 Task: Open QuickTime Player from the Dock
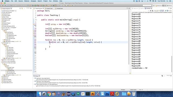tap(73, 94)
